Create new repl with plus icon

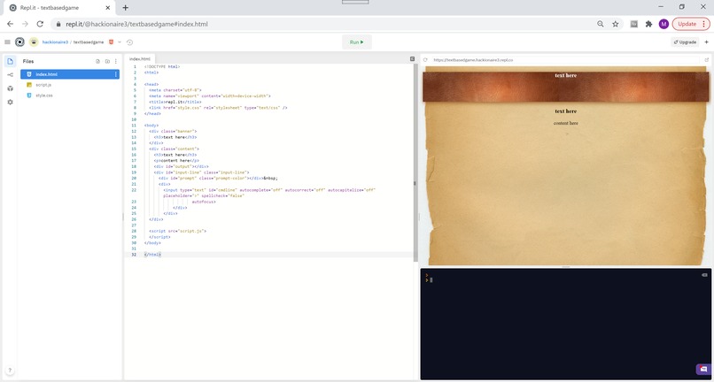707,42
